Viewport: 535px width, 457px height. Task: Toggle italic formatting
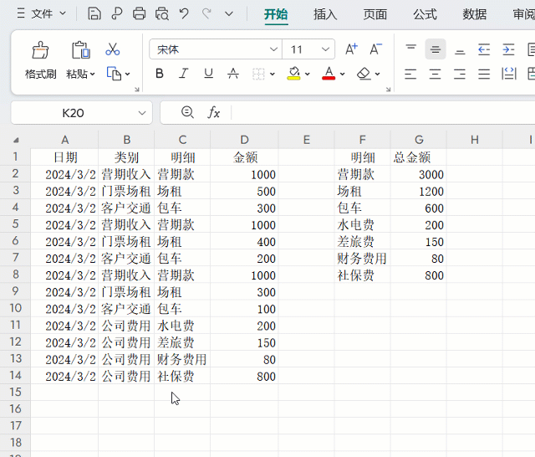184,74
